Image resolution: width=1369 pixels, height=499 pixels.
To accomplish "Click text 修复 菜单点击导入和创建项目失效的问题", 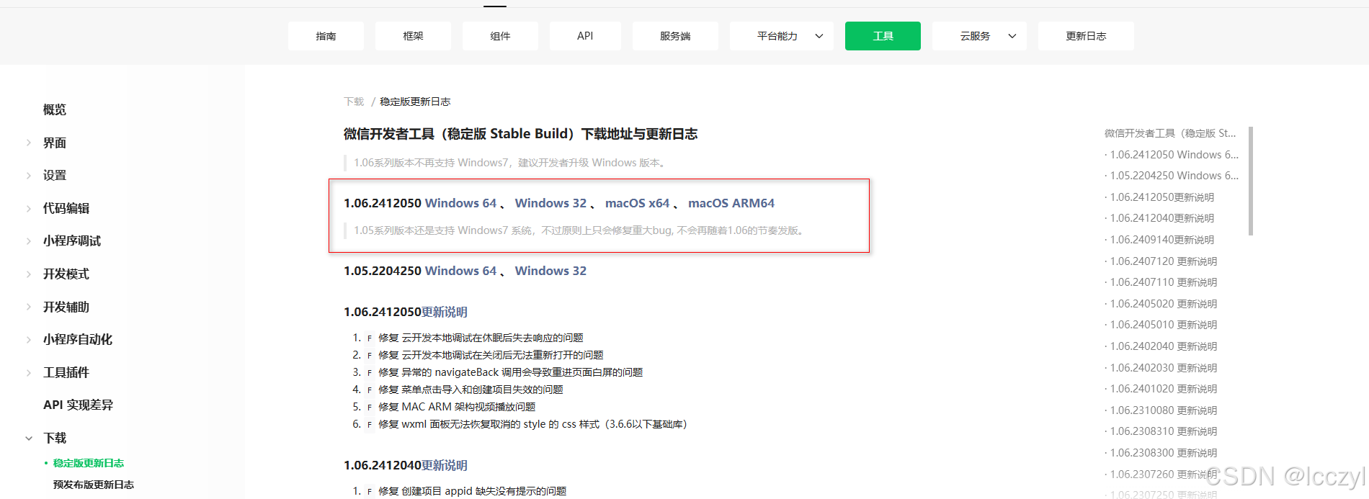I will [x=471, y=390].
